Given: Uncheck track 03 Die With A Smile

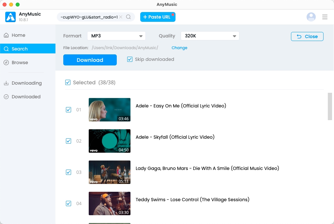Looking at the screenshot, I should pyautogui.click(x=68, y=172).
